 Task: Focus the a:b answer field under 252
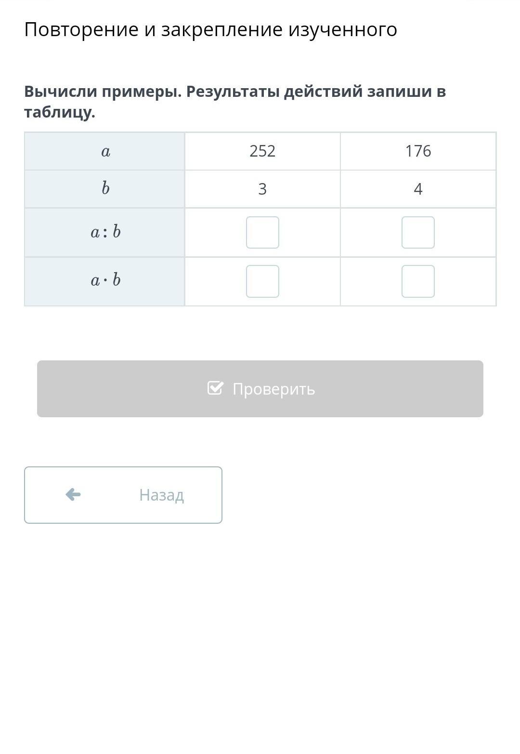click(x=262, y=232)
